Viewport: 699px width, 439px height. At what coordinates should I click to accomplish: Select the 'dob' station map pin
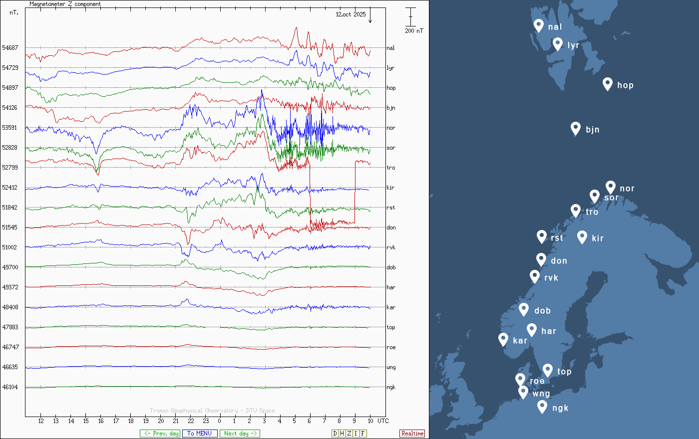click(x=524, y=309)
